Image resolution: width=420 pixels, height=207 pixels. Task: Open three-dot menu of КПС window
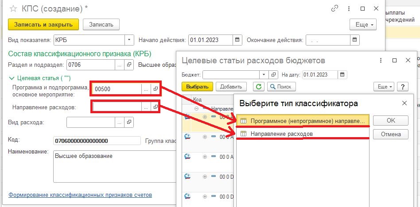[349, 8]
